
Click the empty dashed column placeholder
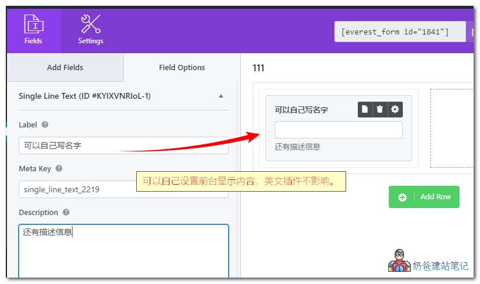point(451,128)
